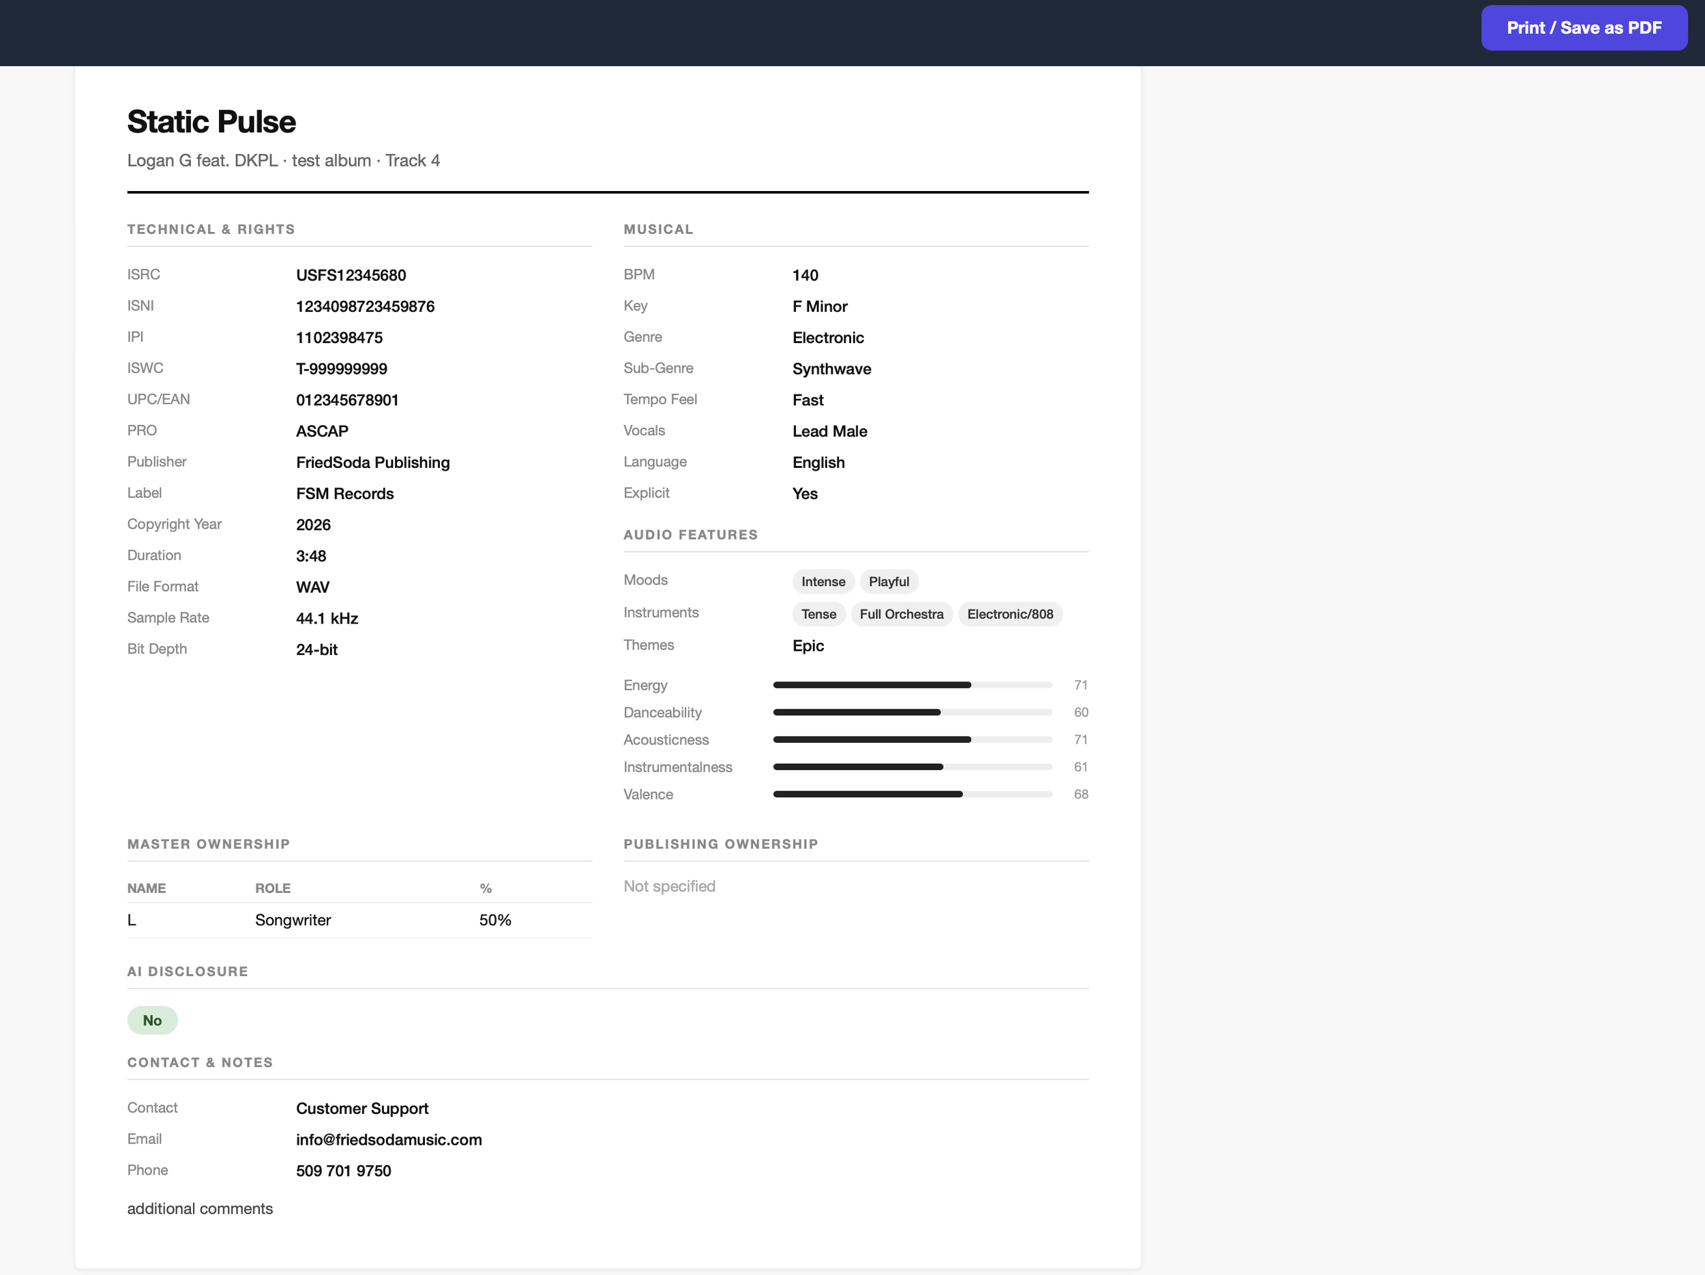Click the 50% ownership percentage cell

(495, 920)
